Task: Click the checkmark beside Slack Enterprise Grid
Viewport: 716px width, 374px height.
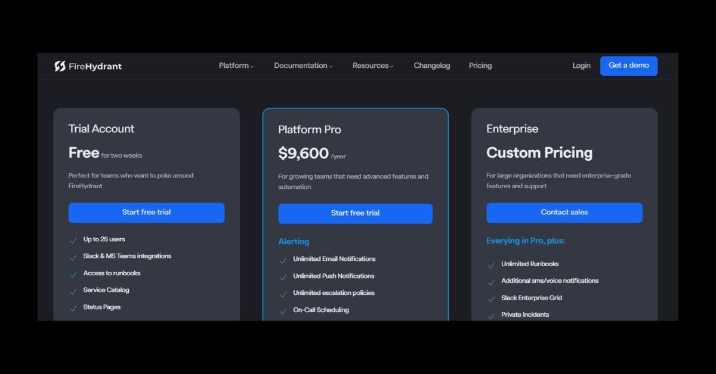Action: [491, 298]
